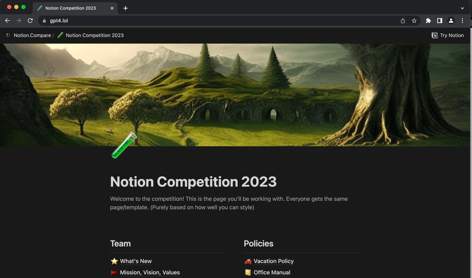Click the notebook icon beside Office Manual
The height and width of the screenshot is (278, 472).
[x=248, y=273]
